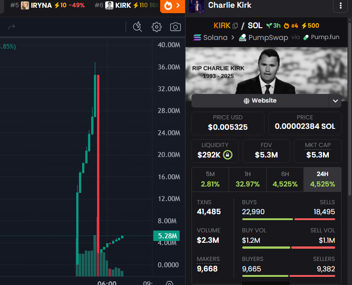The image size is (352, 285).
Task: Click the Solana chain link
Action: pos(210,38)
